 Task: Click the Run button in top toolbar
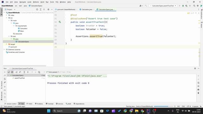[180, 6]
